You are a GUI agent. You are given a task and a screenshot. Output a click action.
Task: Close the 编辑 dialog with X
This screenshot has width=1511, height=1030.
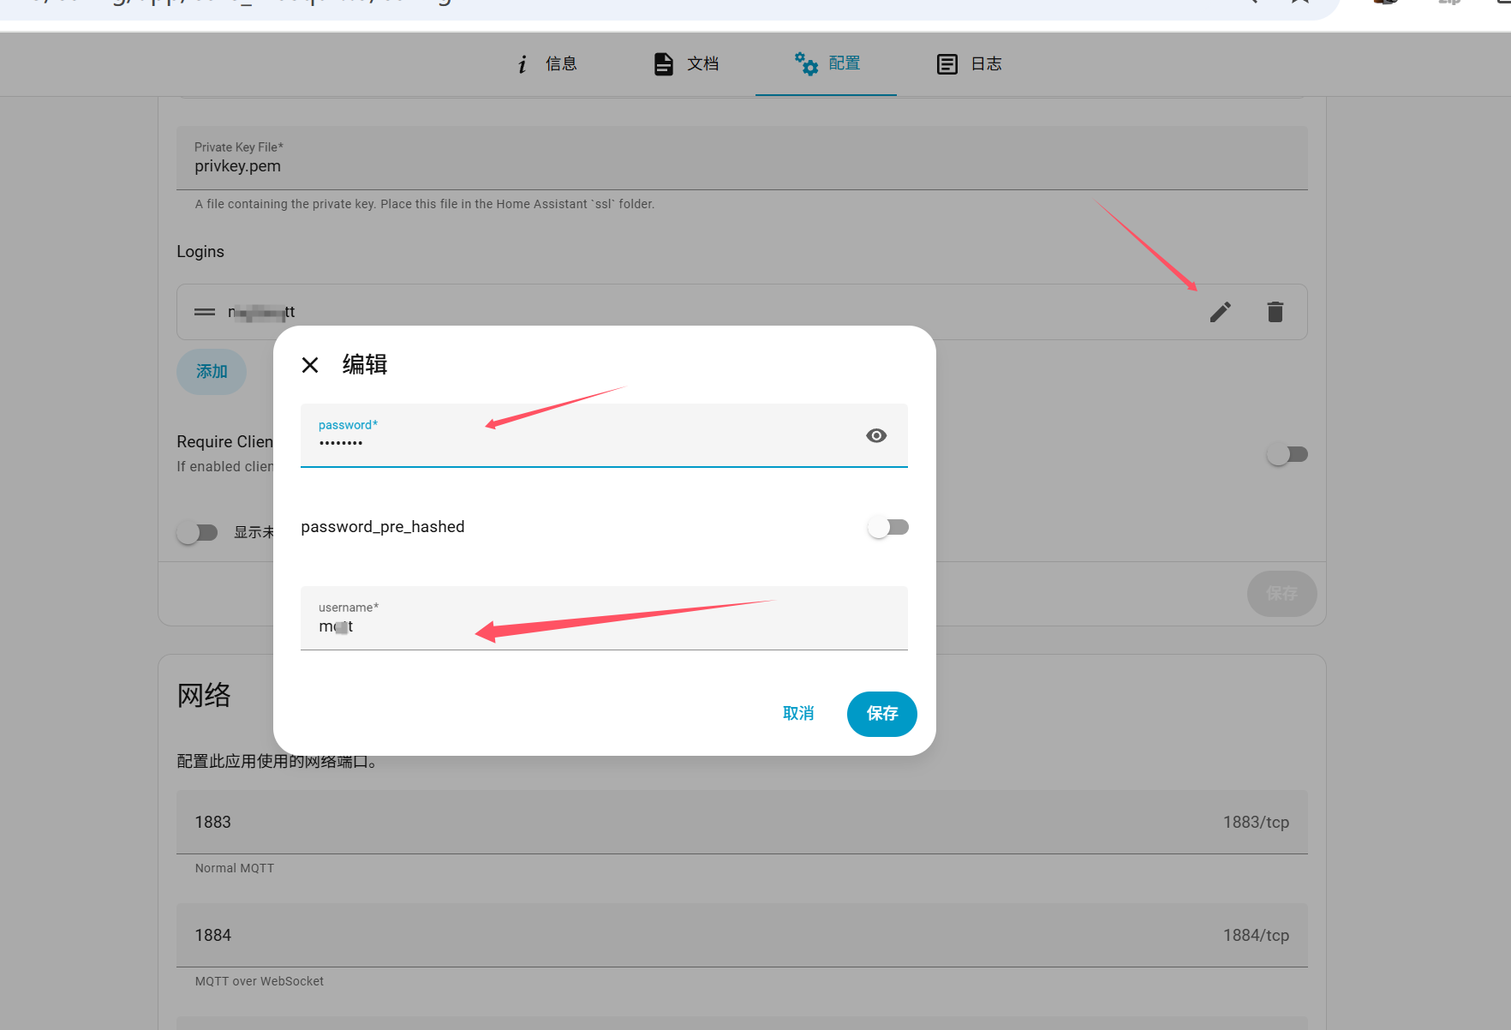pos(310,365)
